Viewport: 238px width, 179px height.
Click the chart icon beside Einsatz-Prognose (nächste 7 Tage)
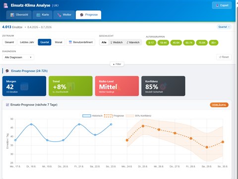point(7,105)
